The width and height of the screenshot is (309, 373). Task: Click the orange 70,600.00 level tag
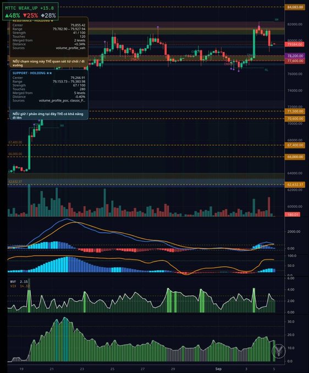[295, 118]
